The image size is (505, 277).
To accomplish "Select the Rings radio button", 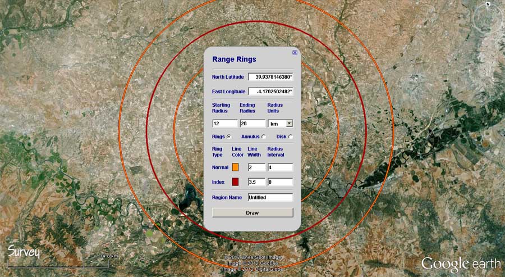I will [x=229, y=137].
